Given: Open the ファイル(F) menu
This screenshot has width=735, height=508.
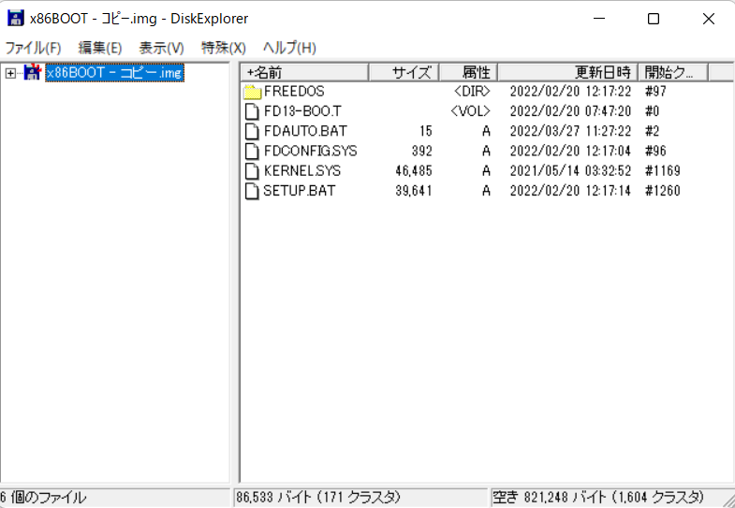Looking at the screenshot, I should coord(33,48).
